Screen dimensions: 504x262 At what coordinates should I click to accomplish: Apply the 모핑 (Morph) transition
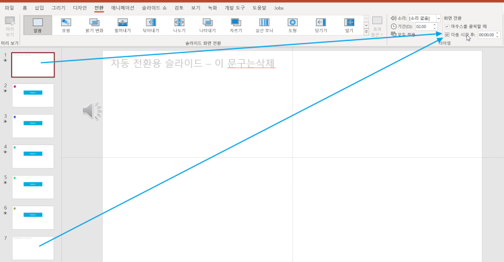click(66, 25)
